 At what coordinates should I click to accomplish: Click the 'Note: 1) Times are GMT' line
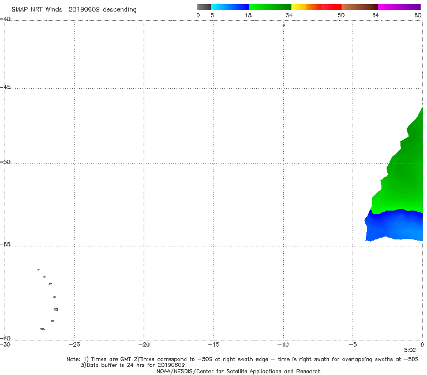pos(242,359)
